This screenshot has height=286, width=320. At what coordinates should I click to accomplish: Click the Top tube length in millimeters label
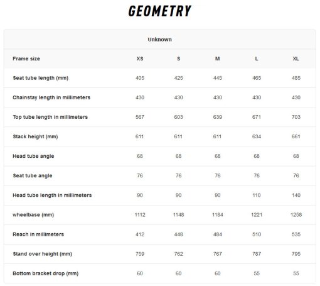(x=50, y=117)
